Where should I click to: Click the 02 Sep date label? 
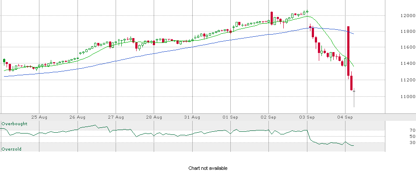pos(269,117)
